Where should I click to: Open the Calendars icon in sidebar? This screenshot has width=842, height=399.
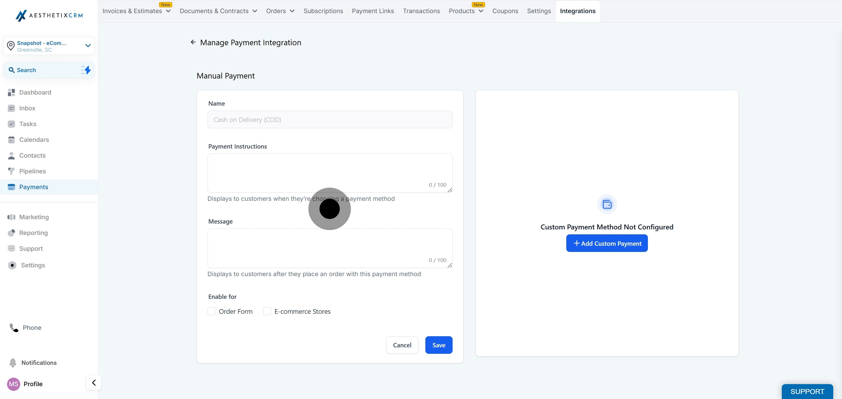tap(11, 140)
